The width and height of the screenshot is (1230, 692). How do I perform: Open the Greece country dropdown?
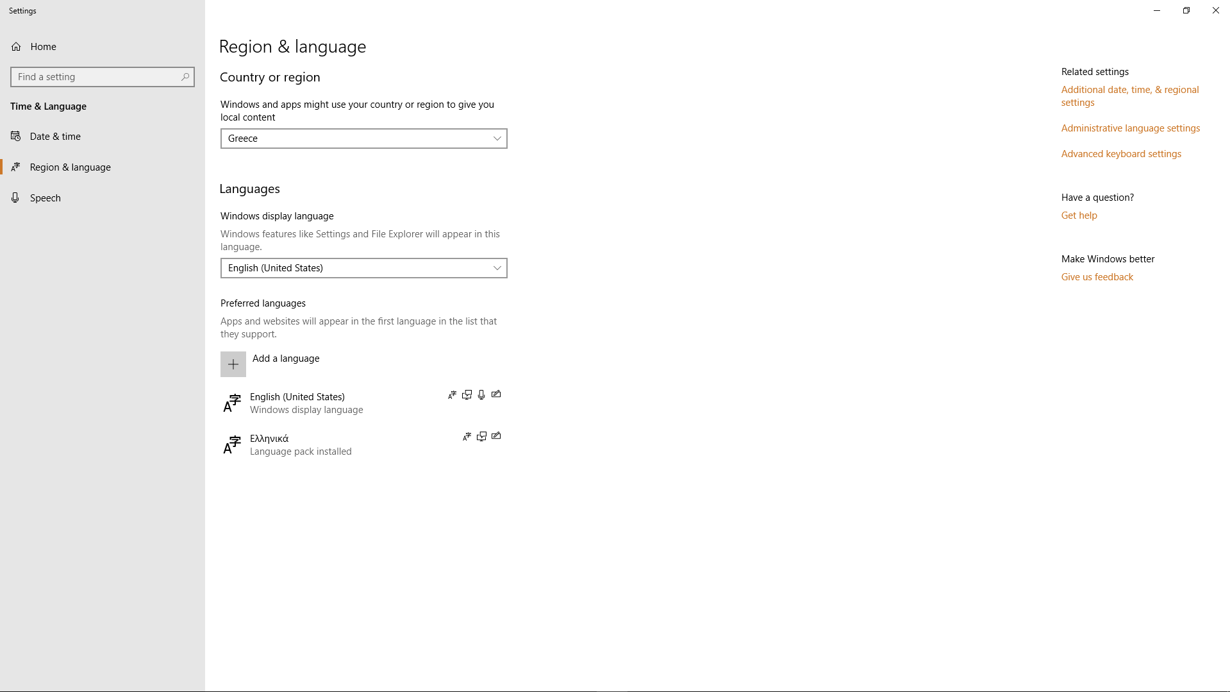[x=363, y=139]
